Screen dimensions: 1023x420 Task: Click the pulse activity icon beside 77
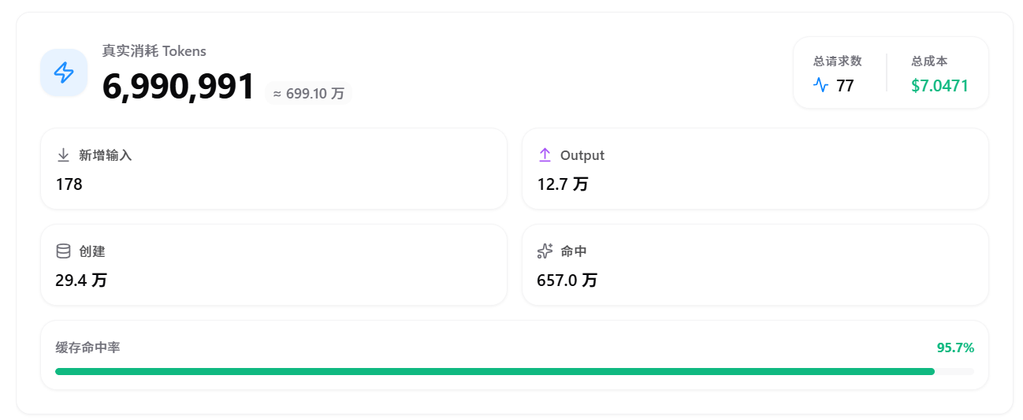[821, 85]
